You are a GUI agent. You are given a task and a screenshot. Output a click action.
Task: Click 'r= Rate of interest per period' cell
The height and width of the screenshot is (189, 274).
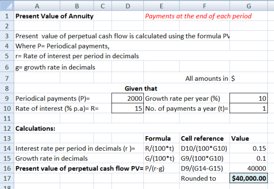click(77, 56)
